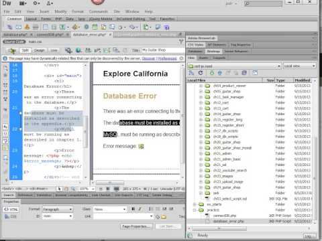Select the Common insert tab
The width and height of the screenshot is (322, 241).
(x=14, y=19)
